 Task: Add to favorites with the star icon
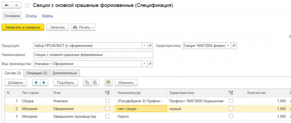coord(28,5)
